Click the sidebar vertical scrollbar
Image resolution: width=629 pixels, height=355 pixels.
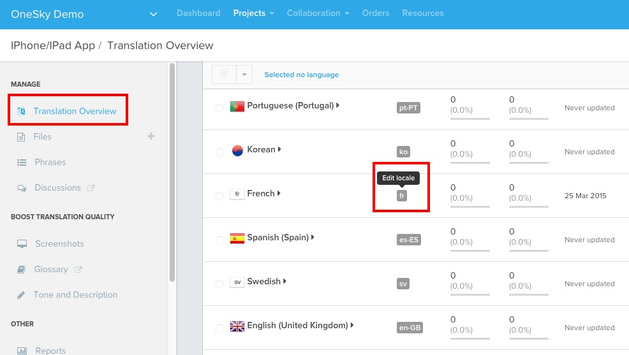pos(172,172)
